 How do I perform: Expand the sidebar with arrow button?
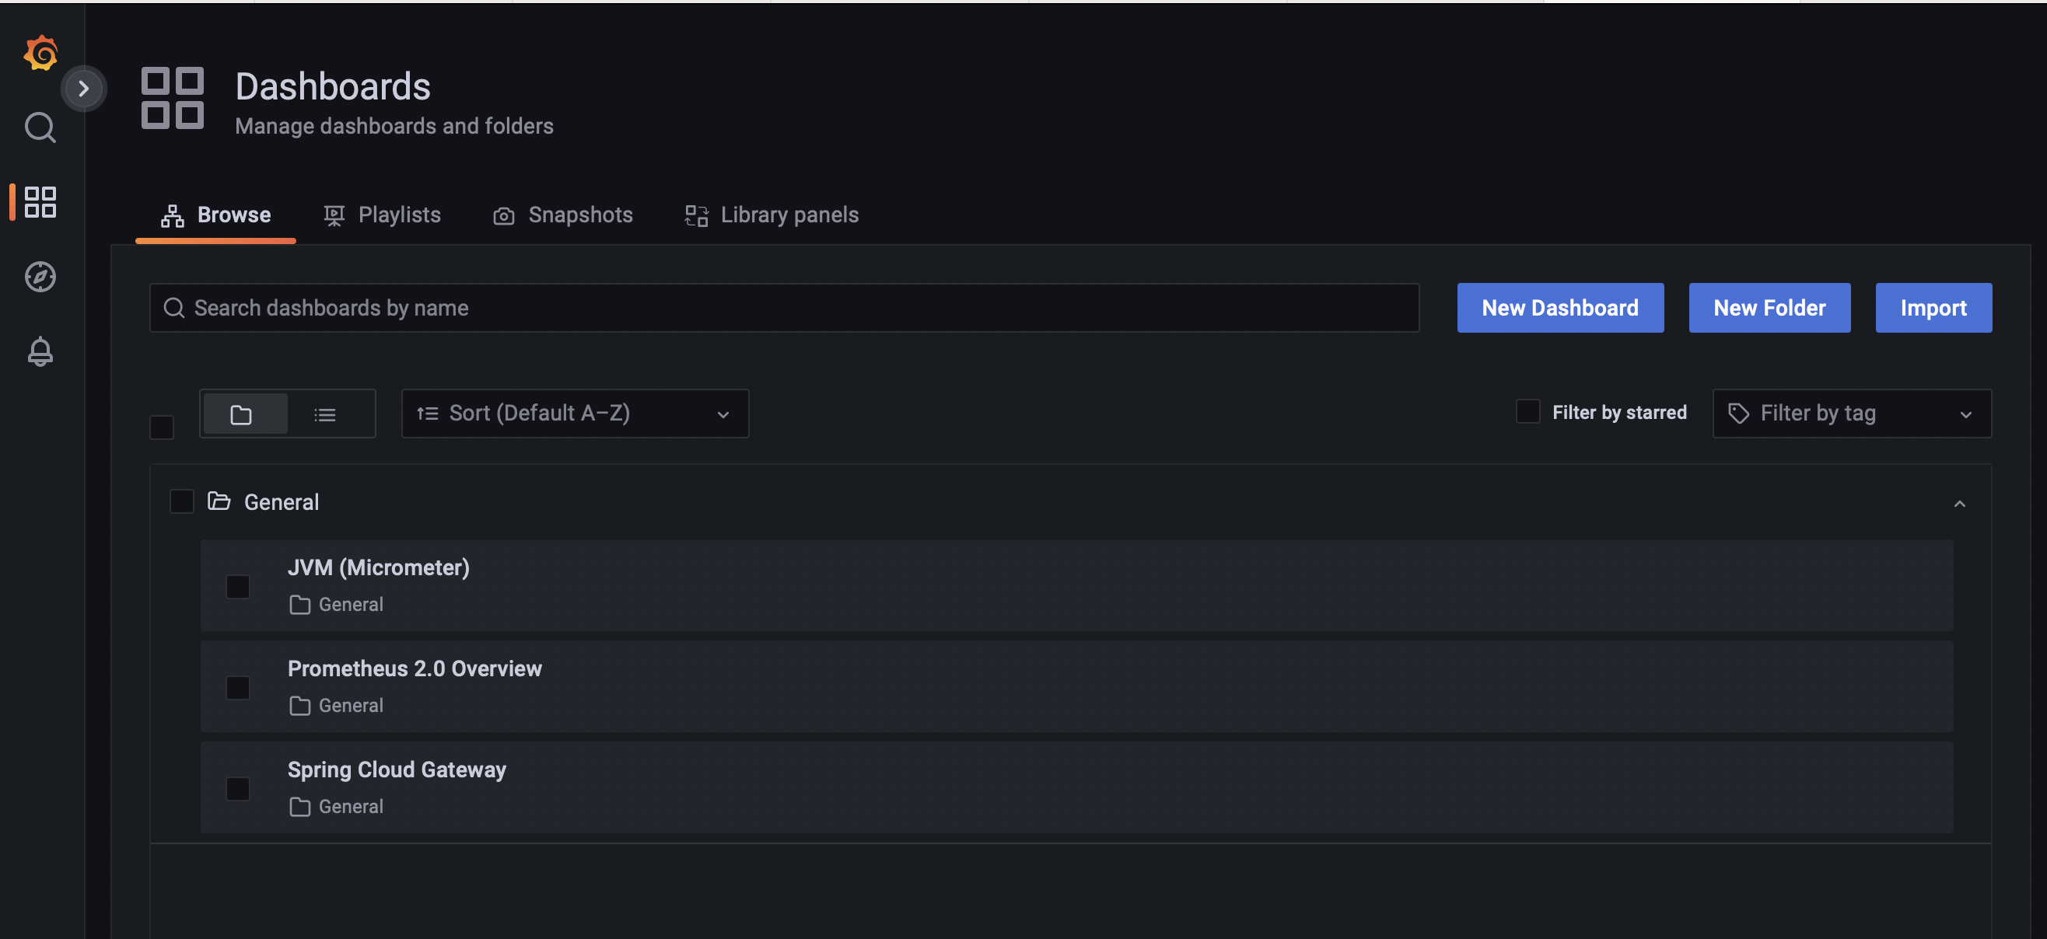tap(83, 88)
